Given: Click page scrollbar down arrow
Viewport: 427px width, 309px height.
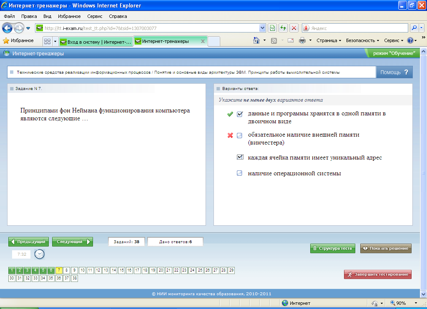Looking at the screenshot, I should pyautogui.click(x=424, y=294).
